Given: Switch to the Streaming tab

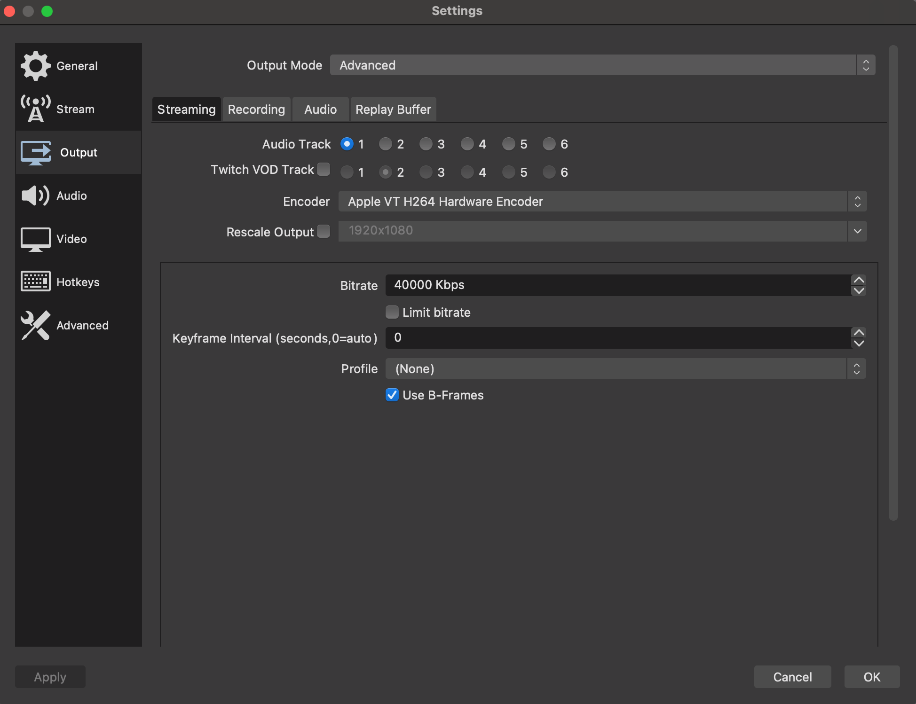Looking at the screenshot, I should 186,110.
